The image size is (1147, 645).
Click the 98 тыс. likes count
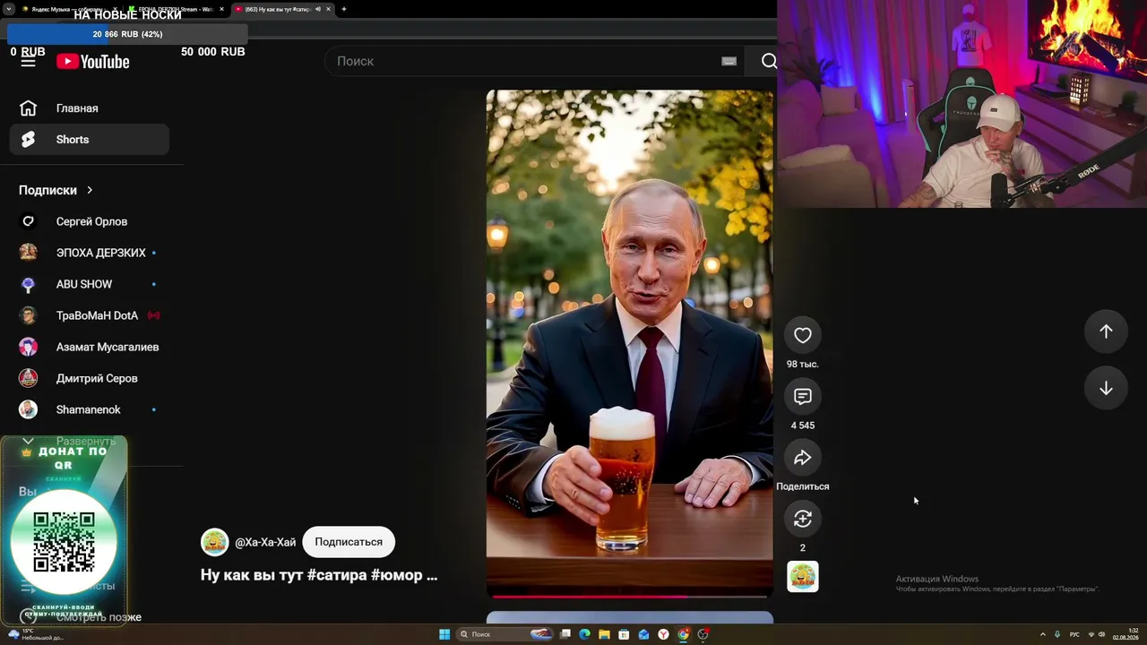point(803,365)
